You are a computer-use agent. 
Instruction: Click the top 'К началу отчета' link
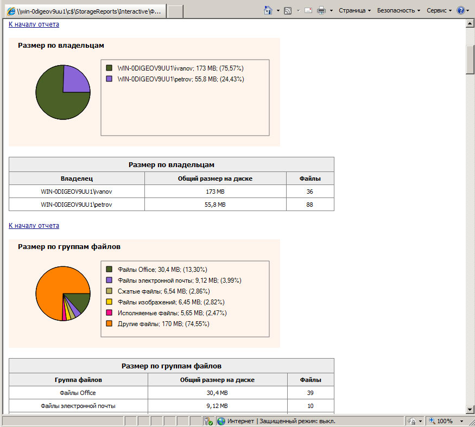[34, 24]
